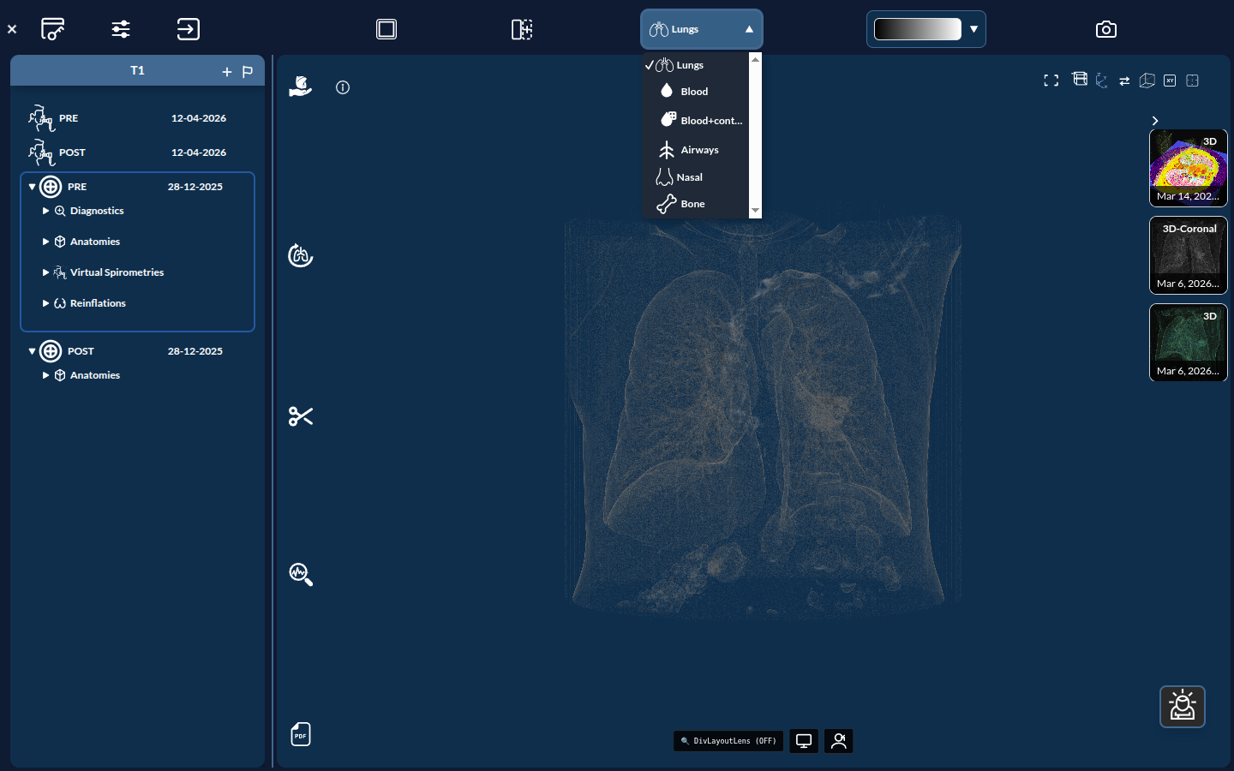This screenshot has width=1234, height=771.
Task: Collapse the thumbnail panel chevron
Action: tap(1155, 121)
